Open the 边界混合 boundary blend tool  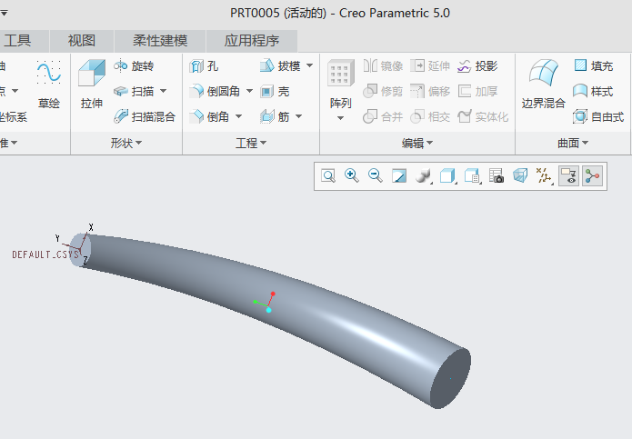[544, 85]
